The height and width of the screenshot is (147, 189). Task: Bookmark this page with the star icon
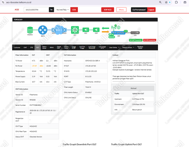pyautogui.click(x=166, y=2)
